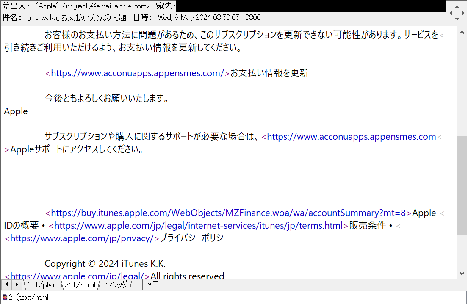This screenshot has height=304, width=468.
Task: Click the text Copyright © 2024 iTunes K.K.
Action: (x=105, y=263)
